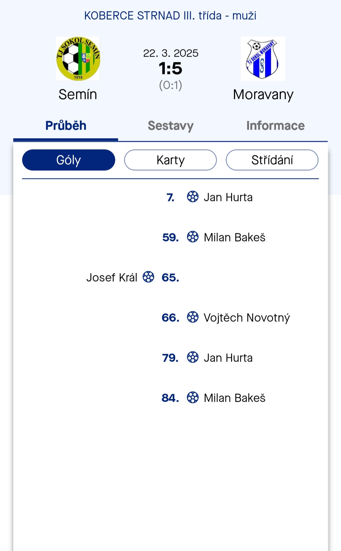341x551 pixels.
Task: Open the Semín team name link
Action: point(78,95)
